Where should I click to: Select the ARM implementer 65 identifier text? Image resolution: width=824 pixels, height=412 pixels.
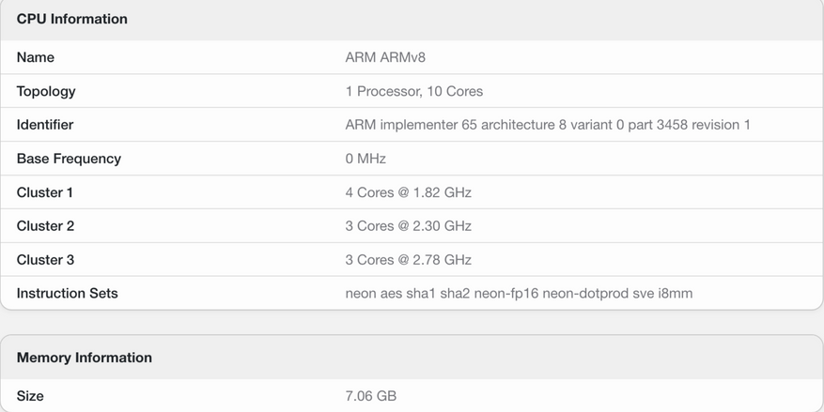548,125
